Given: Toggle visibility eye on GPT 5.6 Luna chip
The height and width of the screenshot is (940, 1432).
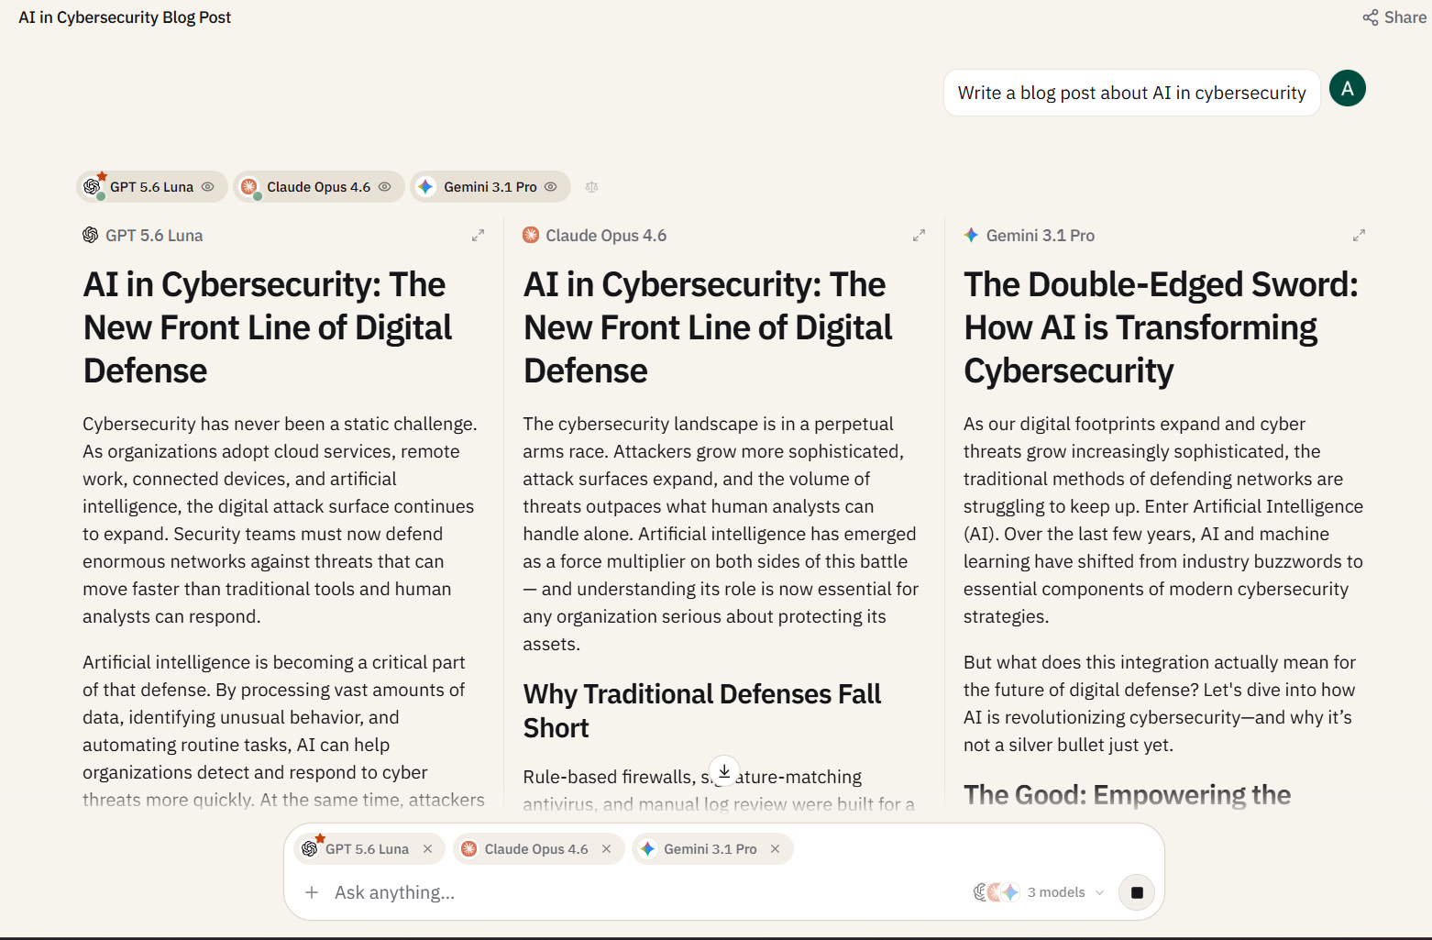Looking at the screenshot, I should 208,187.
